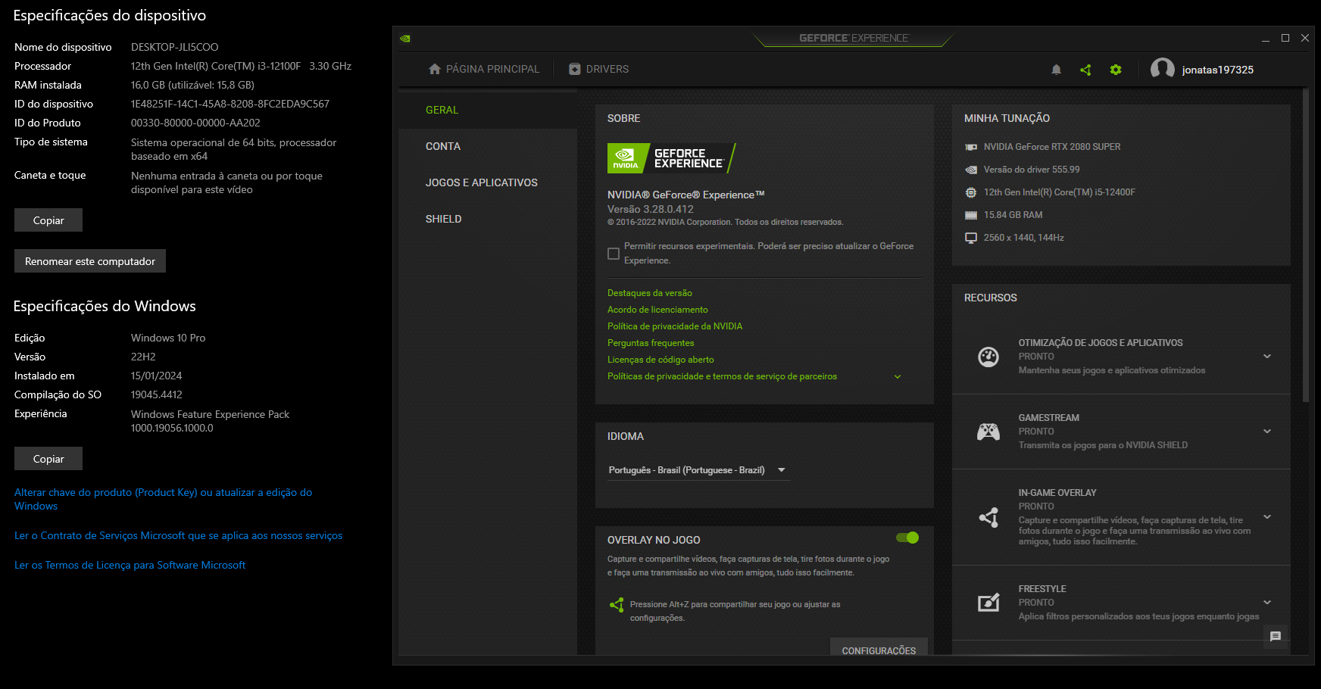
Task: Click the NVIDIA logo in title bar
Action: point(405,38)
